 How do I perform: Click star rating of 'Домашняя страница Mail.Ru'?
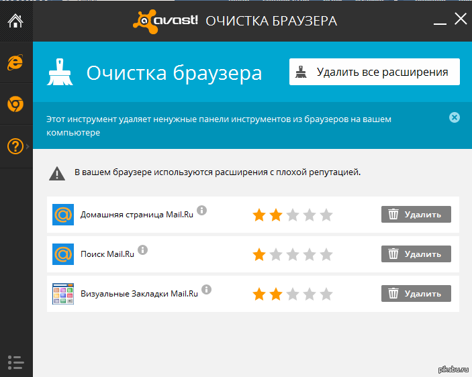click(292, 215)
